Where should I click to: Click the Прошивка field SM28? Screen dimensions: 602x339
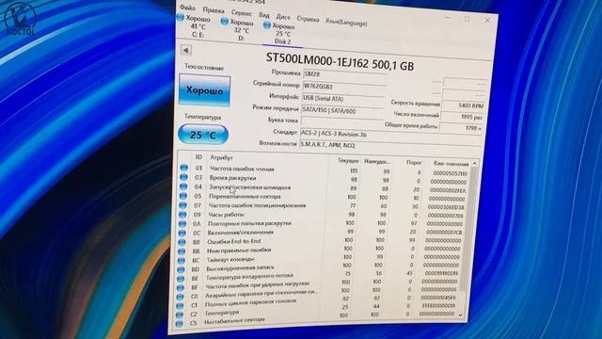[x=344, y=74]
